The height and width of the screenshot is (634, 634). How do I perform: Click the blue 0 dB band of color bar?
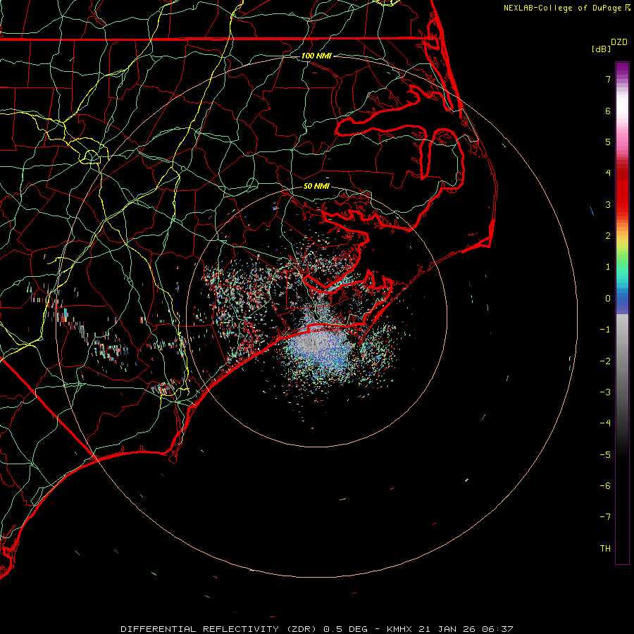tap(622, 300)
